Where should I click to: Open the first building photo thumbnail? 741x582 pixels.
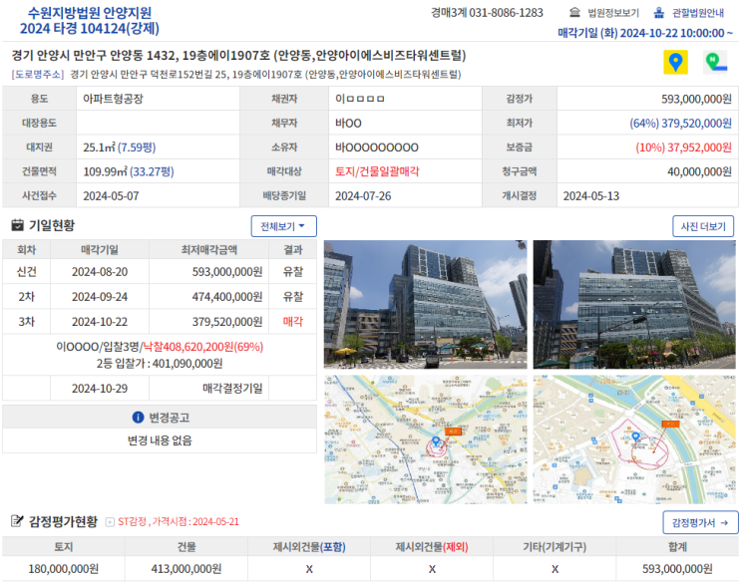pos(425,304)
